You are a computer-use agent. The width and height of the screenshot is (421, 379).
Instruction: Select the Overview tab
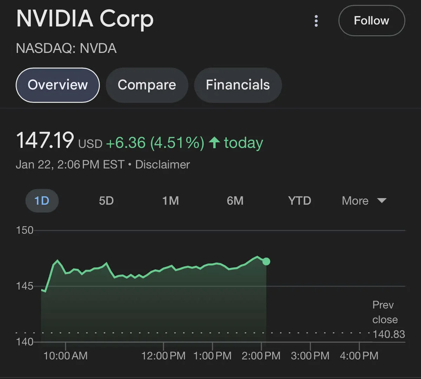point(58,85)
